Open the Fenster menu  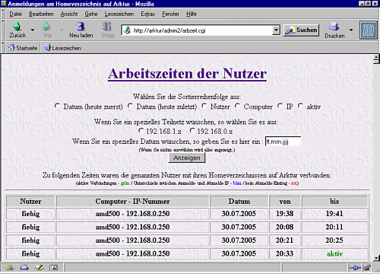pyautogui.click(x=170, y=14)
